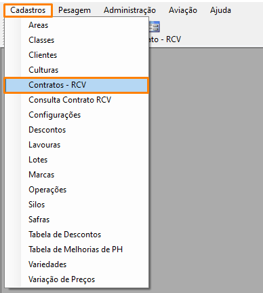263x293 pixels.
Task: Choose the Classes menu entry
Action: click(x=77, y=40)
